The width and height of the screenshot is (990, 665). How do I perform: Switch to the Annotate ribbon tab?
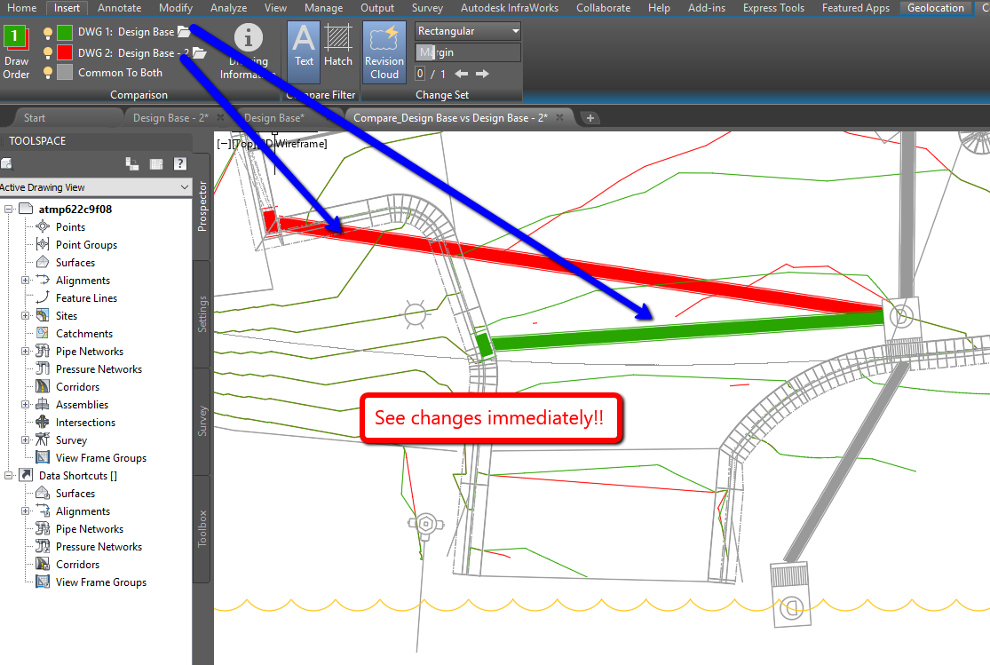pyautogui.click(x=119, y=8)
